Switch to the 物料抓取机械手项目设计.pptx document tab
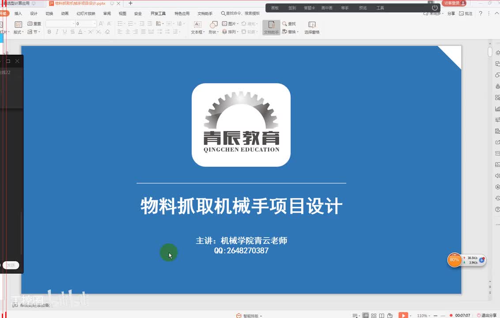Screen dimensions: 500x318 point(80,3)
